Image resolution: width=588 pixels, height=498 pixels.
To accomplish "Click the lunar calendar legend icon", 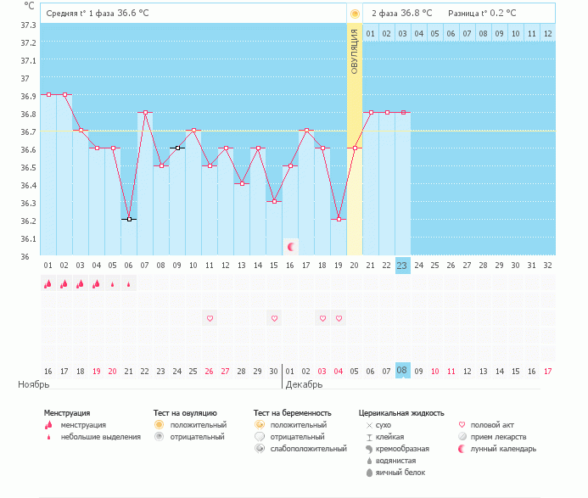I will tap(462, 448).
